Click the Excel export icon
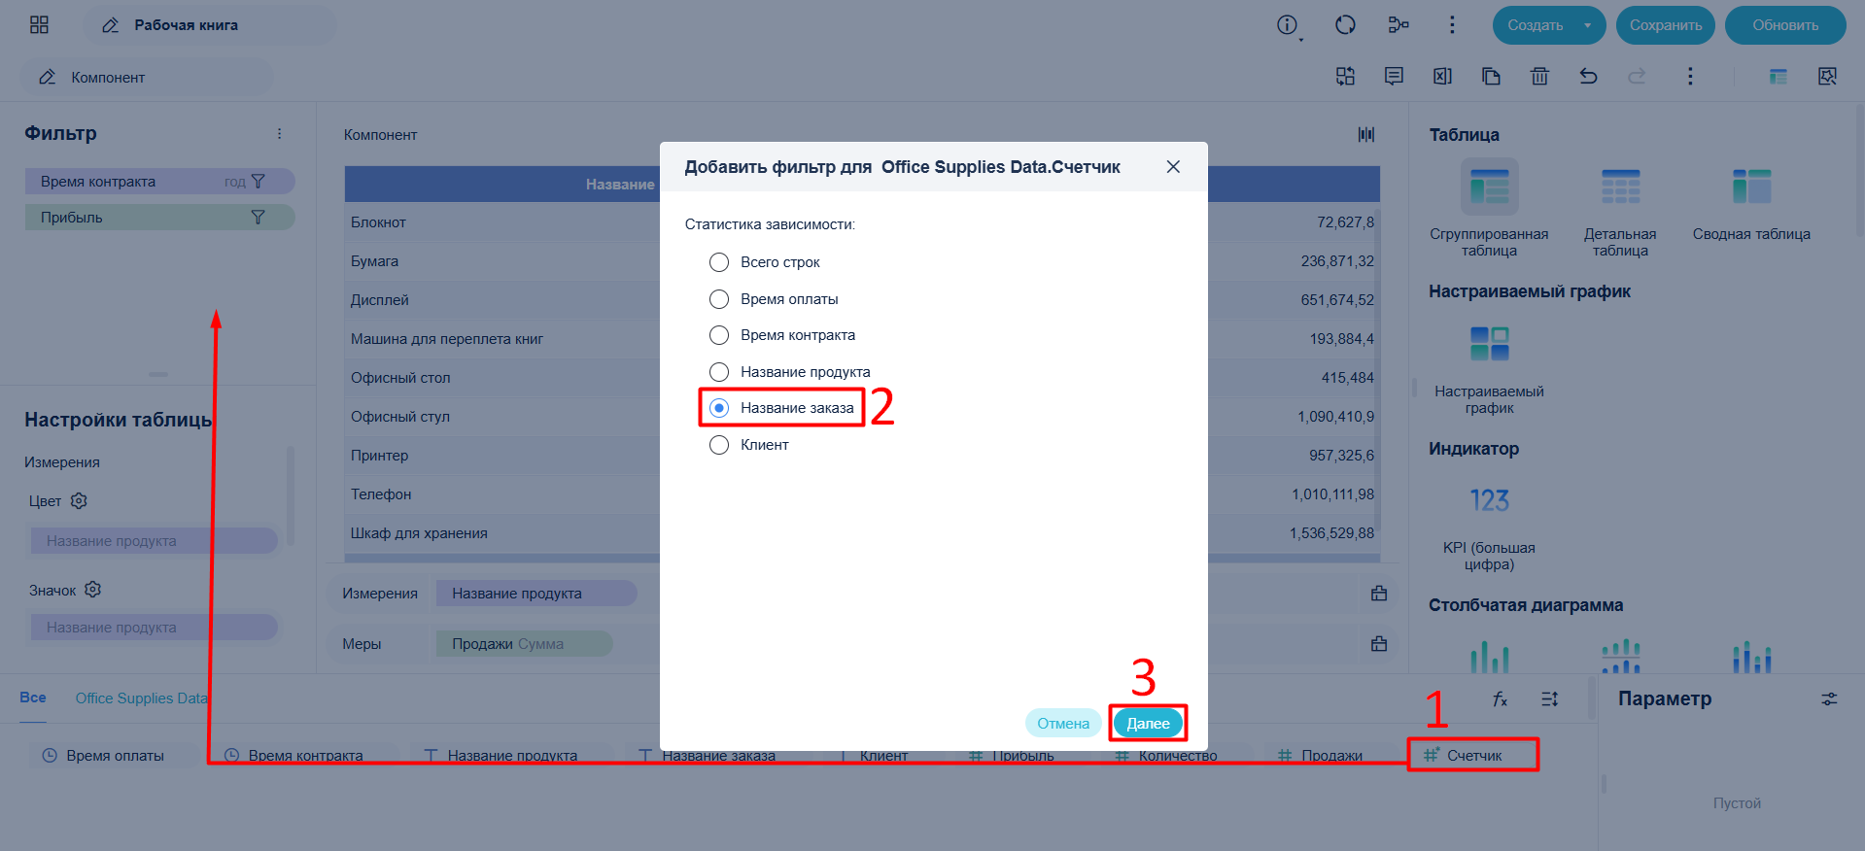This screenshot has height=851, width=1865. coord(1442,76)
